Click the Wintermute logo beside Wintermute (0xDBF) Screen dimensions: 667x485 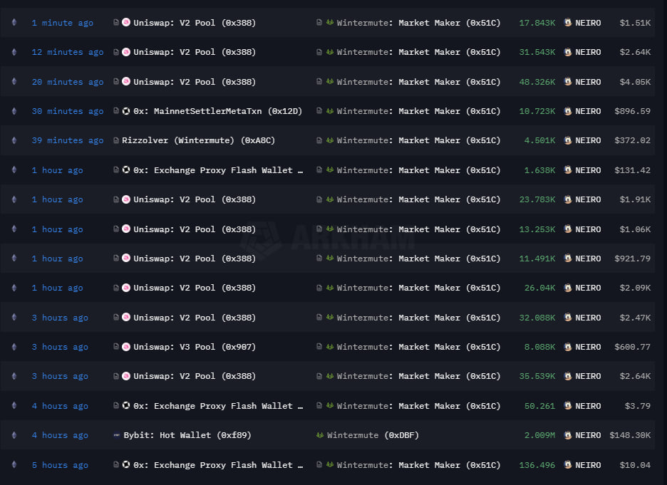(320, 435)
